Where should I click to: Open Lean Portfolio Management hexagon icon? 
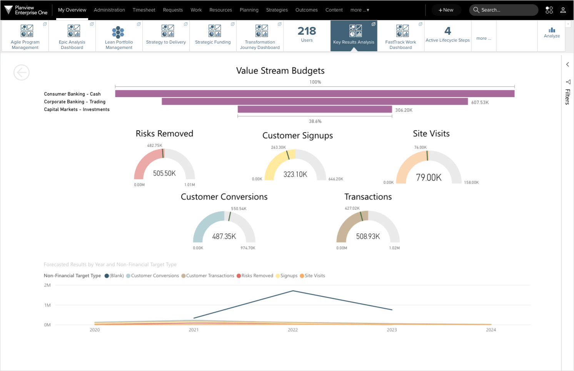[x=118, y=32]
